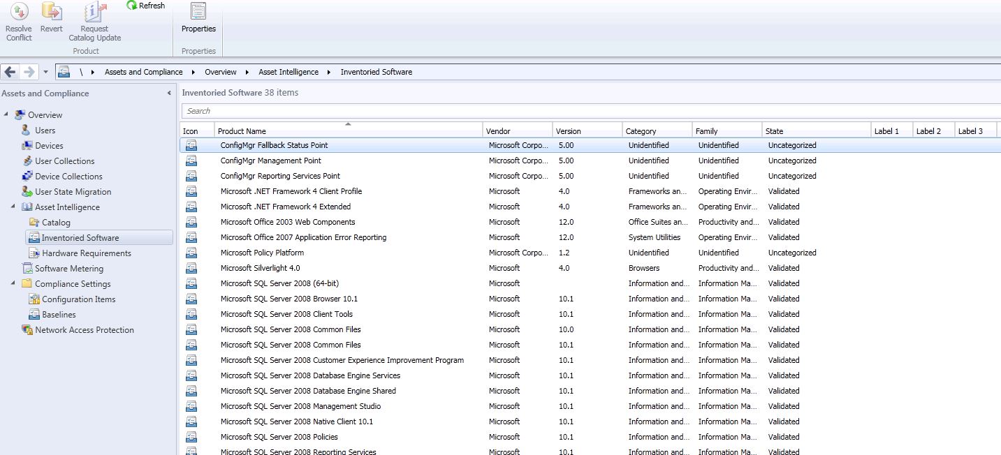Screen dimensions: 1001x455
Task: Sort by Product Name column header
Action: click(348, 130)
